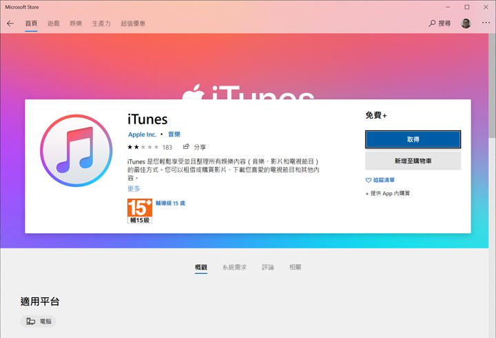Click the star rating of iTunes

(x=143, y=147)
